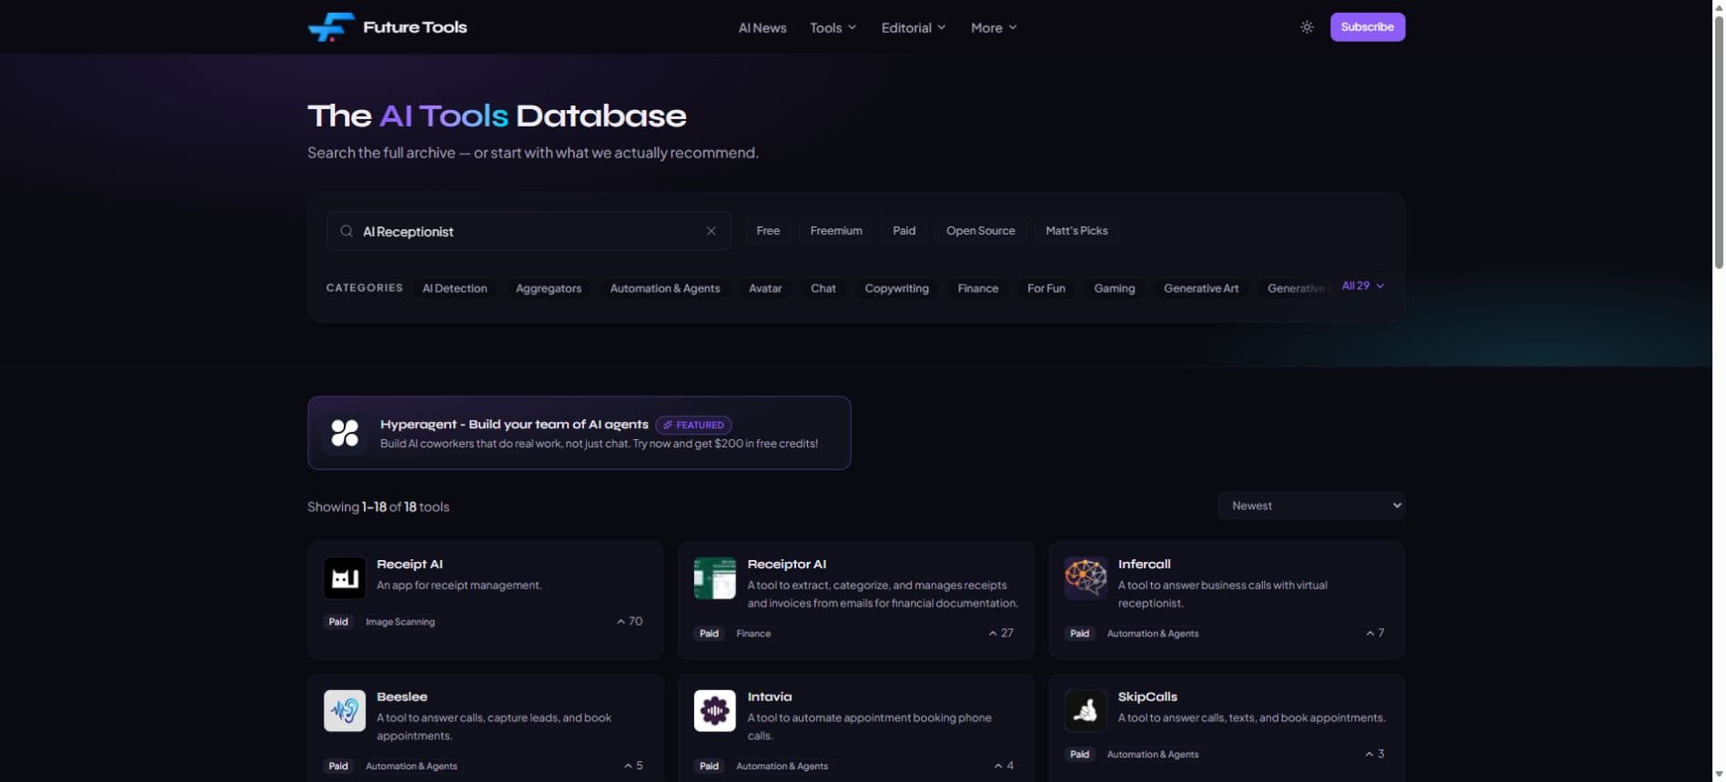1726x782 pixels.
Task: Click the search magnifier icon
Action: click(347, 231)
